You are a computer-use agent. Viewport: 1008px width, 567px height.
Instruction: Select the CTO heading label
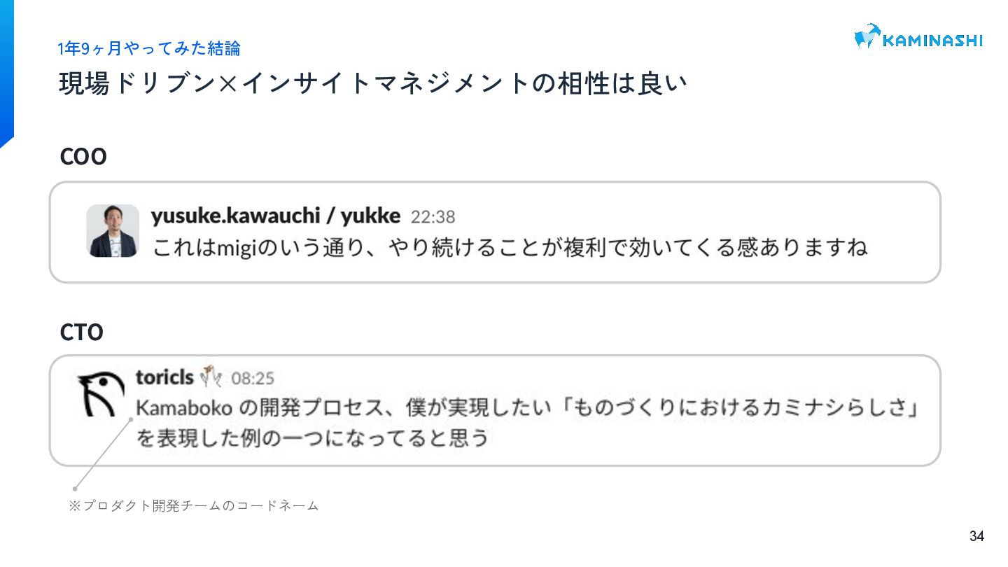(82, 332)
